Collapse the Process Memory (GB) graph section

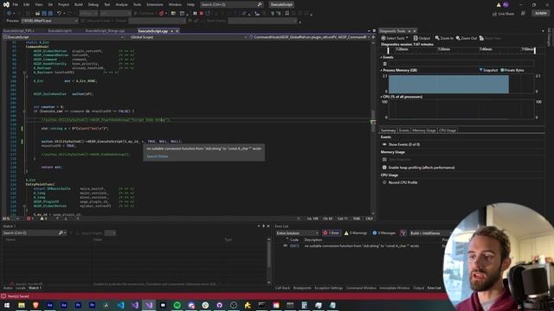[x=382, y=70]
